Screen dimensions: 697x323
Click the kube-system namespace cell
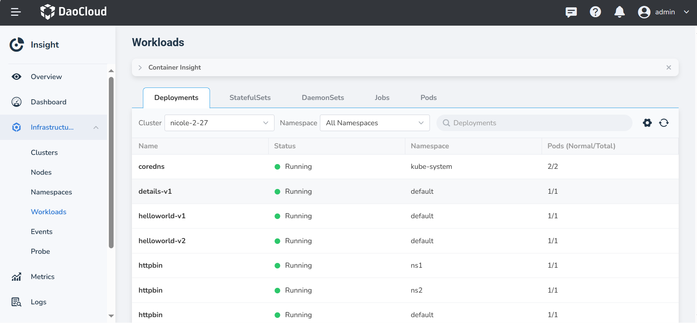(431, 167)
